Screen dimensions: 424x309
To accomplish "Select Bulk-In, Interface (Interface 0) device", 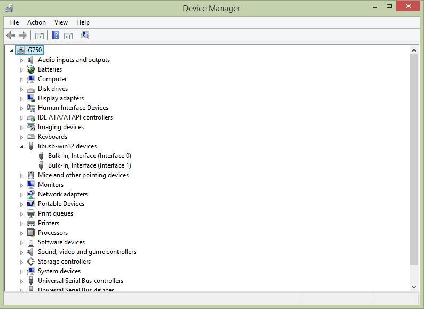I will [x=90, y=156].
